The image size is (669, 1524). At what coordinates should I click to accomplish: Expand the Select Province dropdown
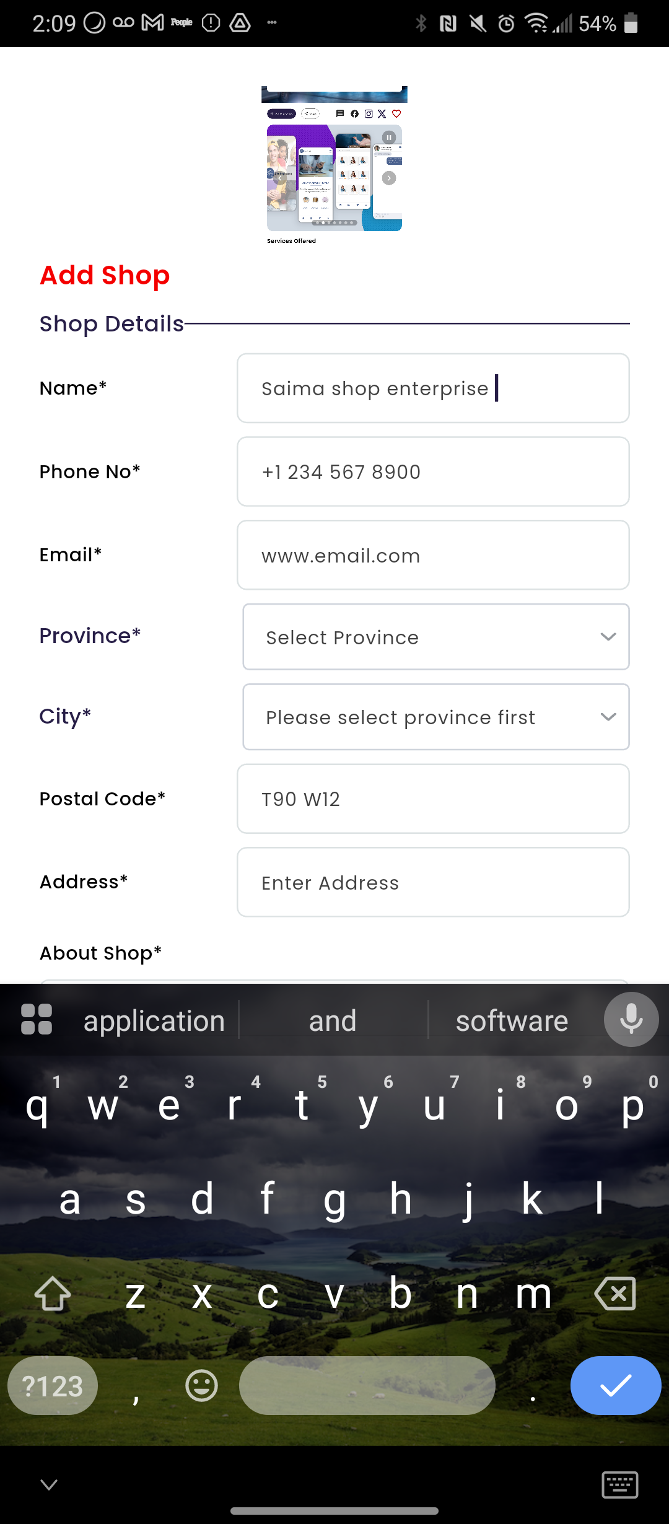pos(436,637)
